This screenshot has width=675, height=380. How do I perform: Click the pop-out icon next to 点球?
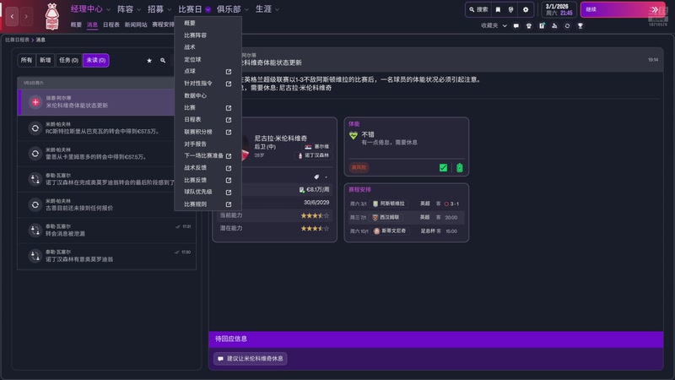229,72
